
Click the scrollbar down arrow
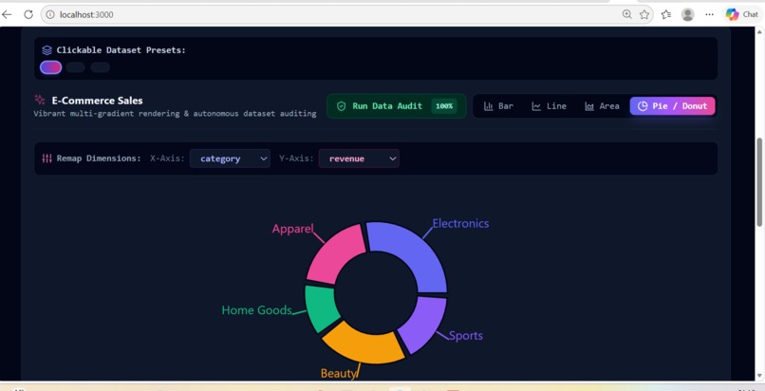(759, 376)
